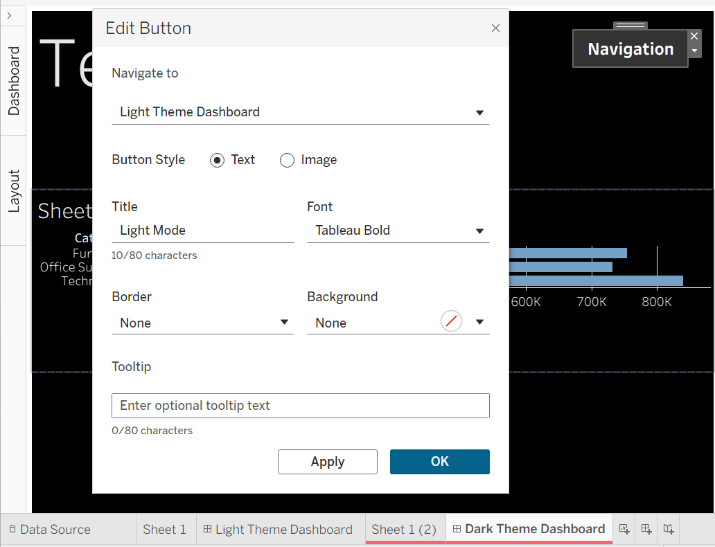Click the Apply button
Viewport: 715px width, 547px height.
[328, 462]
